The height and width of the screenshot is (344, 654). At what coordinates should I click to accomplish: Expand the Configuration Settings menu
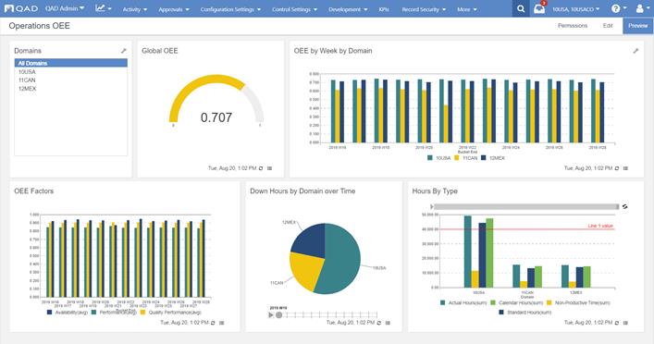[x=230, y=9]
